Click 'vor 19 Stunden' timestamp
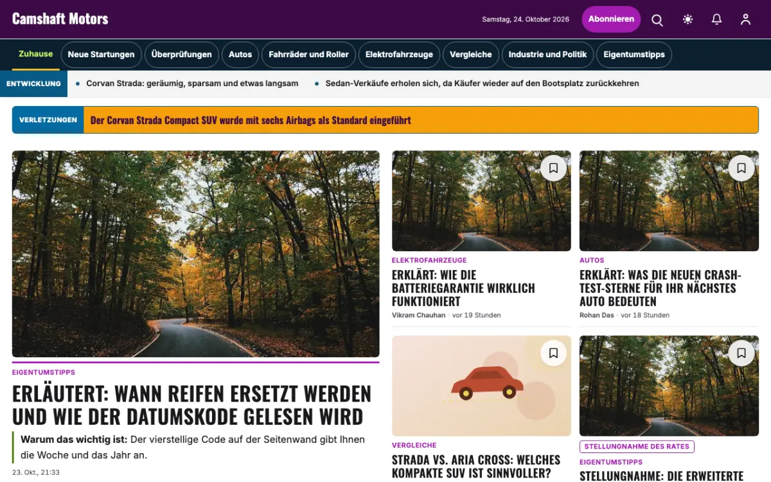This screenshot has height=482, width=771. click(477, 316)
